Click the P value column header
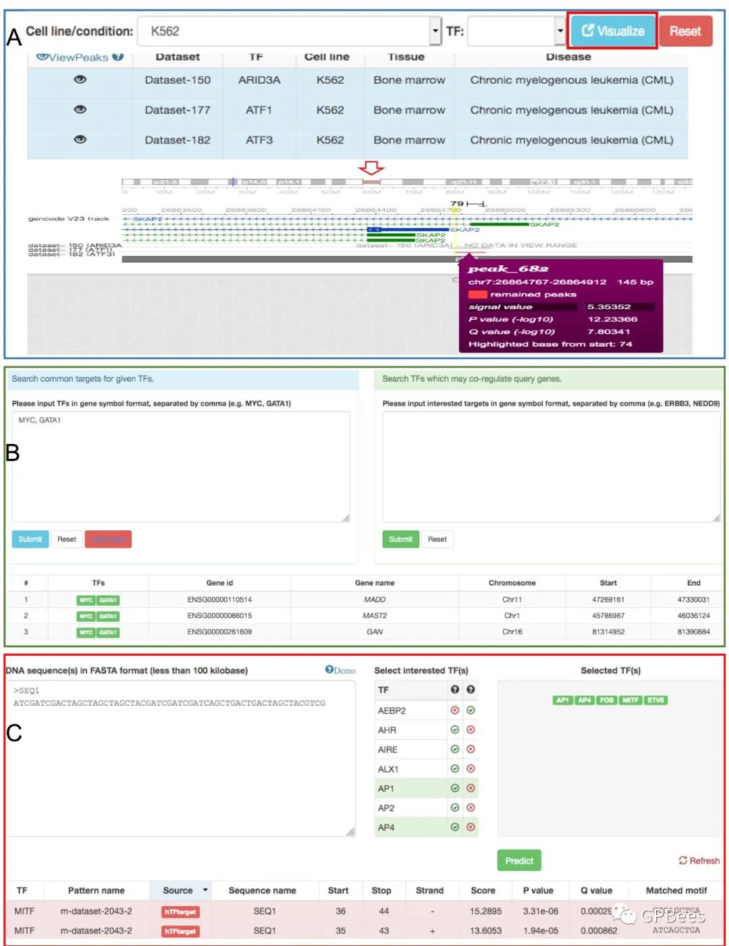 pos(538,890)
